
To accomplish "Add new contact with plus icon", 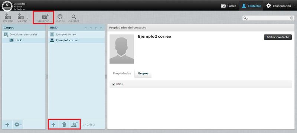I will (x=53, y=125).
